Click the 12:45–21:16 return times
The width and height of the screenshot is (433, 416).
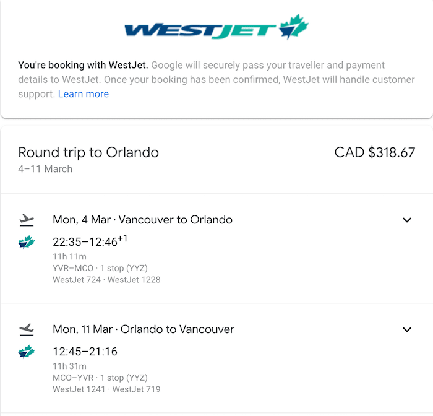point(85,352)
